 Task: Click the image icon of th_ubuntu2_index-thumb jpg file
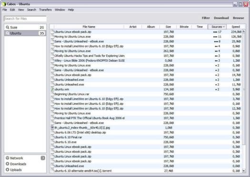(52, 128)
